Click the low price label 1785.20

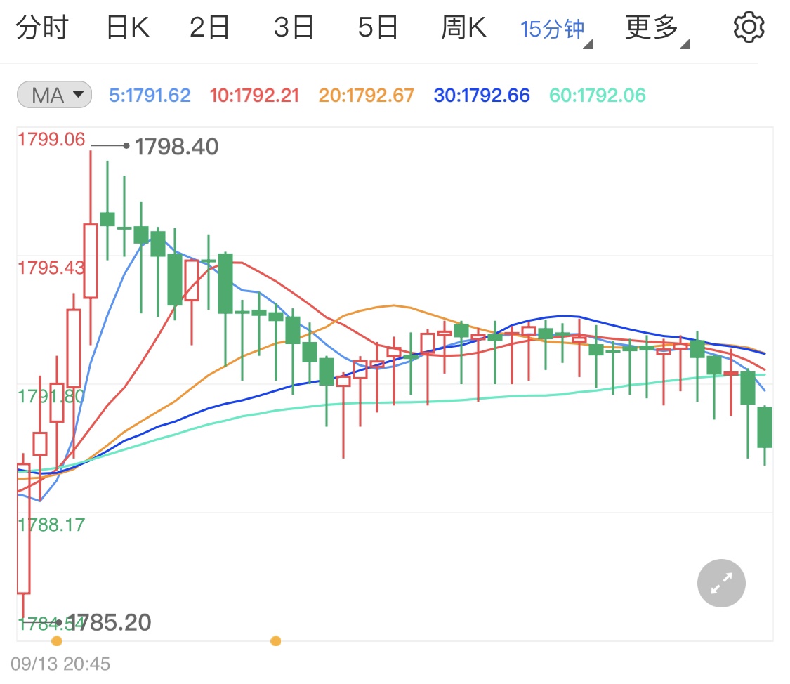coord(109,622)
